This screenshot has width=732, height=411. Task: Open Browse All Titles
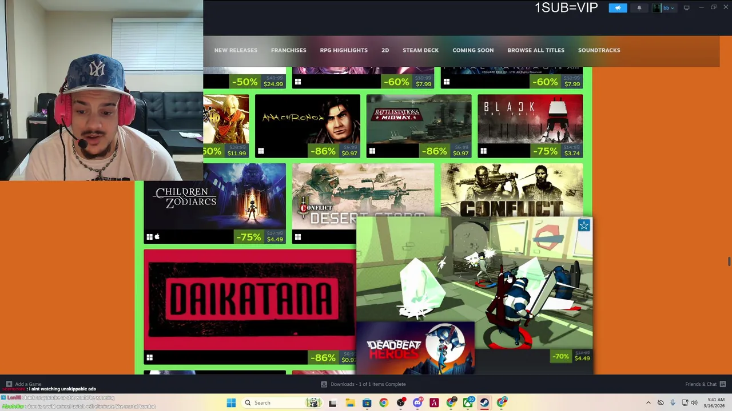pyautogui.click(x=536, y=50)
